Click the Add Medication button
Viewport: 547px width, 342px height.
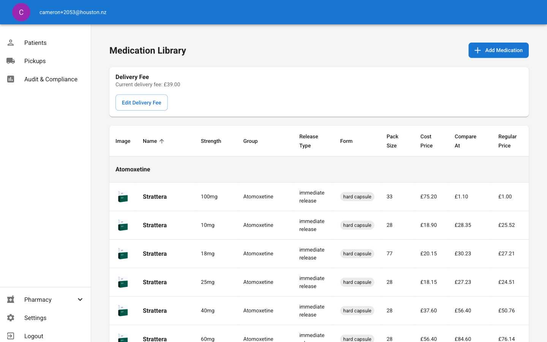[498, 50]
